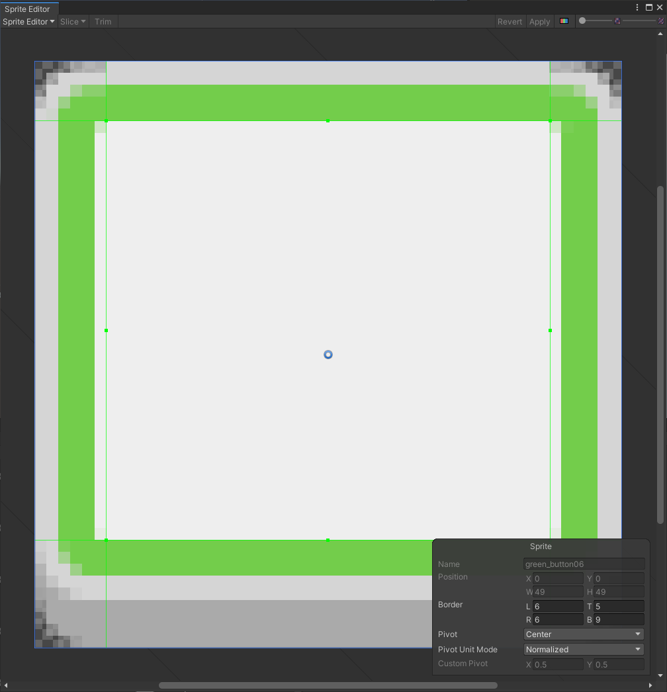Click the Position W field showing 49
667x692 pixels.
[558, 592]
